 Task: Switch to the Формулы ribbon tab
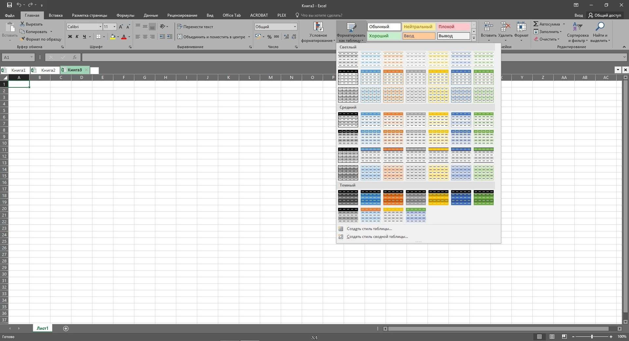[125, 15]
